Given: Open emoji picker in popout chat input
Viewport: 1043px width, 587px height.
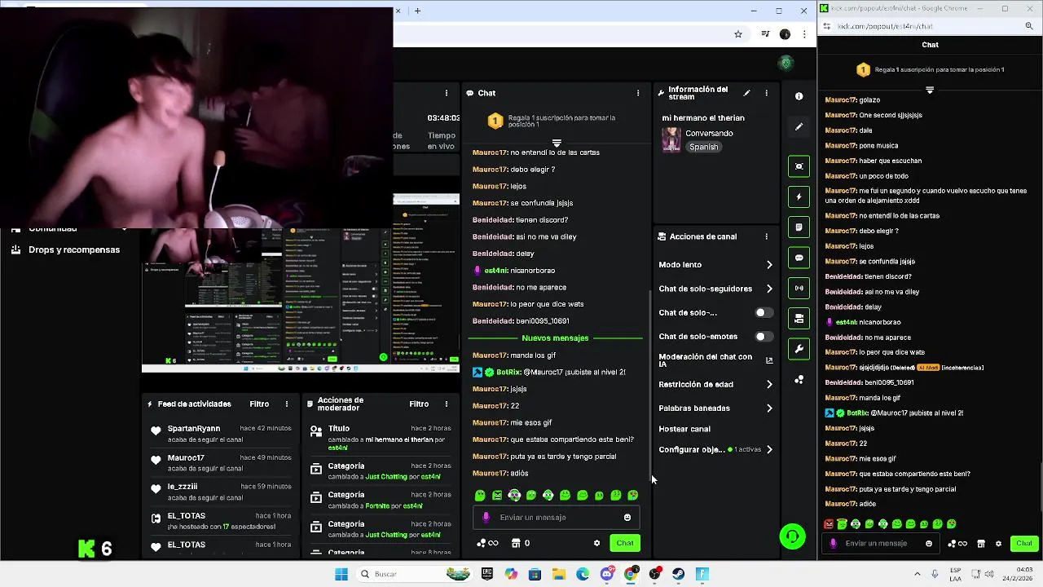Looking at the screenshot, I should pos(929,544).
